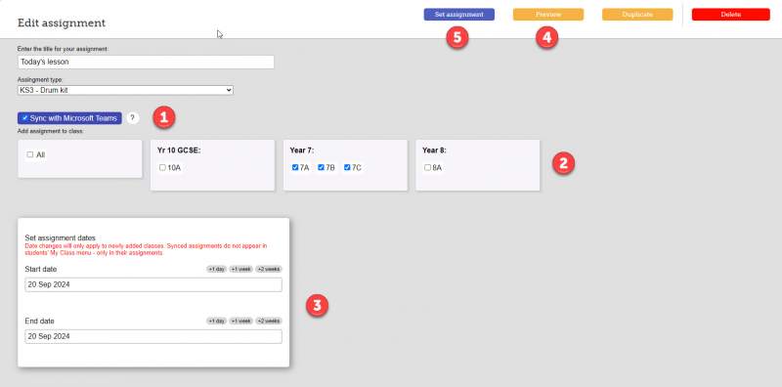Screen dimensions: 782x387
Task: Add +1 day to Start date
Action: pos(216,270)
